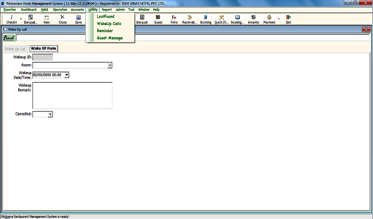Select LostFound menu entry

105,17
